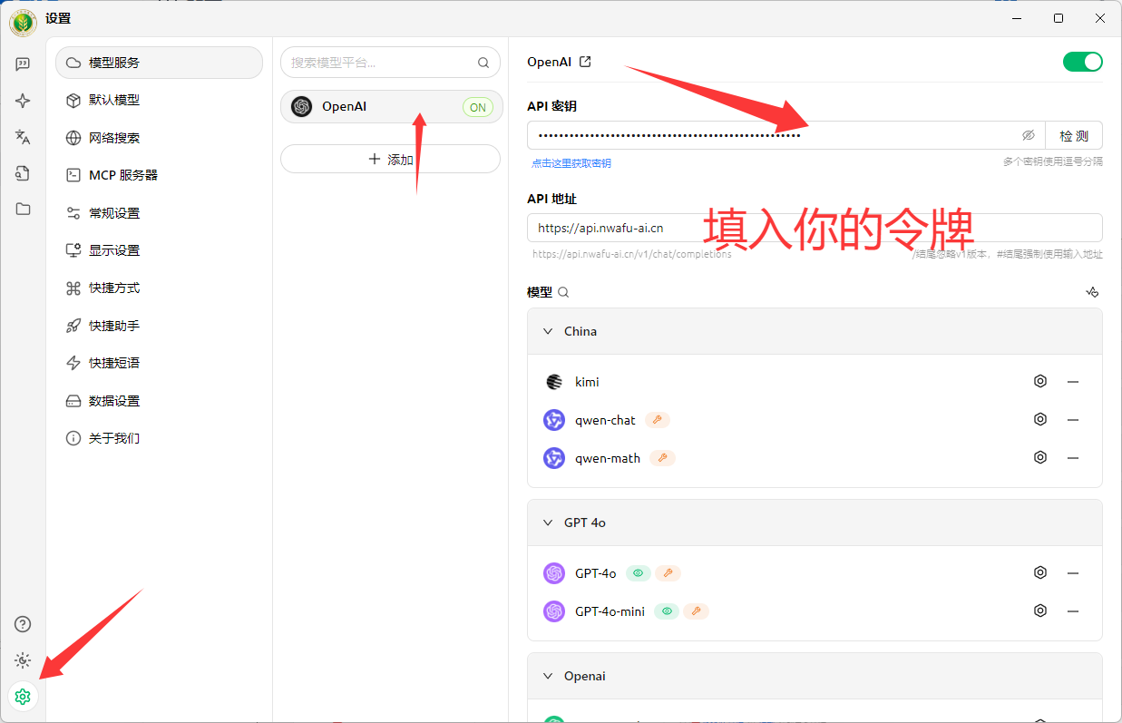This screenshot has height=723, width=1122.
Task: Click the qwen-chat model name
Action: click(x=605, y=420)
